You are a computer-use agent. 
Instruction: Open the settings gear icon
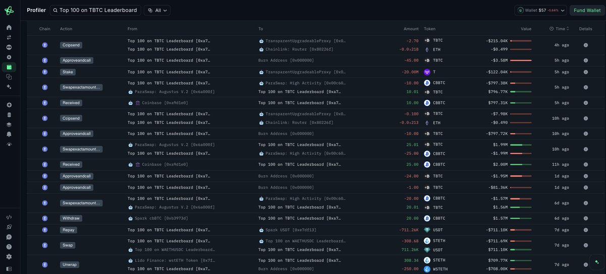tap(9, 256)
